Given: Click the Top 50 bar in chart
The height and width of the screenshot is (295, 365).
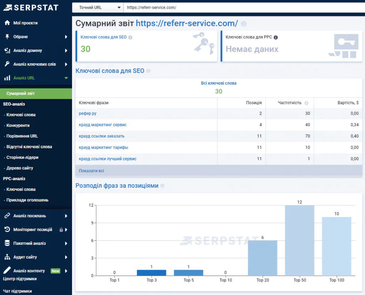Looking at the screenshot, I should 299,241.
